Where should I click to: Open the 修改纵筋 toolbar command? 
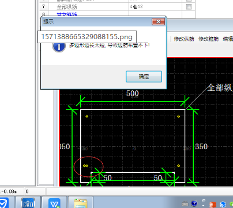(184, 39)
